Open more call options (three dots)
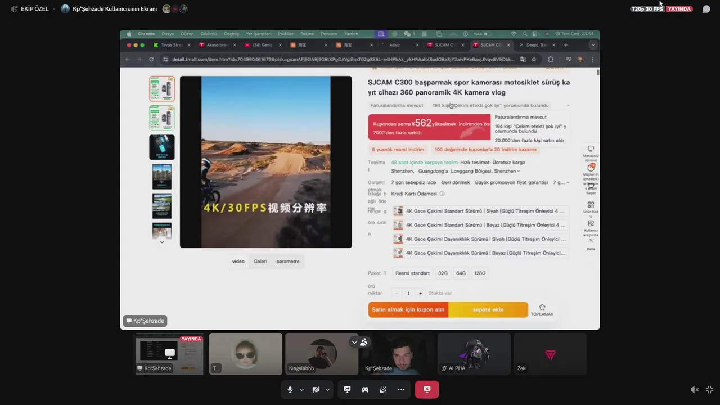The height and width of the screenshot is (405, 720). (x=401, y=390)
